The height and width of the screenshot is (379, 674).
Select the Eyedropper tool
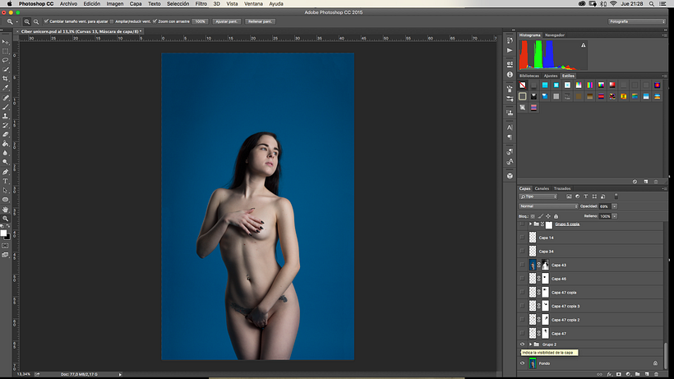coord(5,88)
